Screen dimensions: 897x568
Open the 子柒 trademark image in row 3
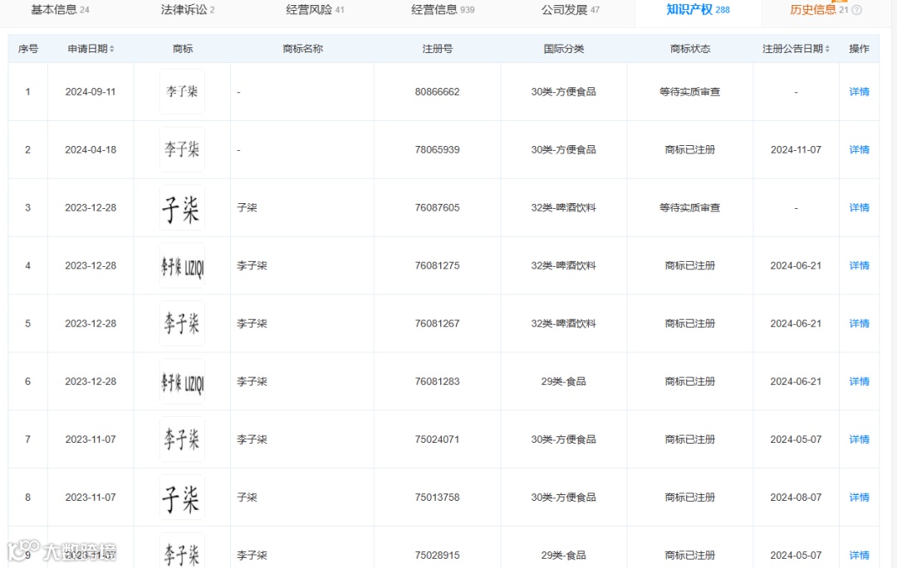[x=181, y=207]
